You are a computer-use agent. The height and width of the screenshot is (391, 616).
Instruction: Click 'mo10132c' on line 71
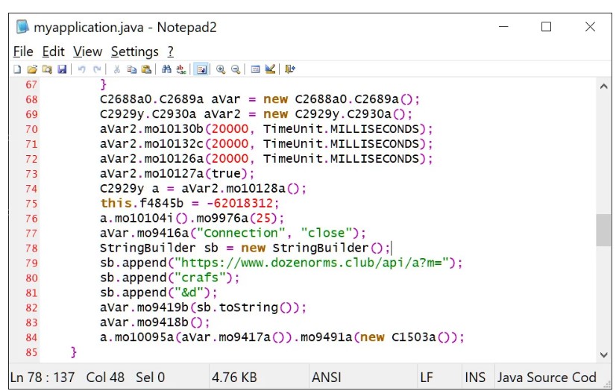tap(174, 144)
